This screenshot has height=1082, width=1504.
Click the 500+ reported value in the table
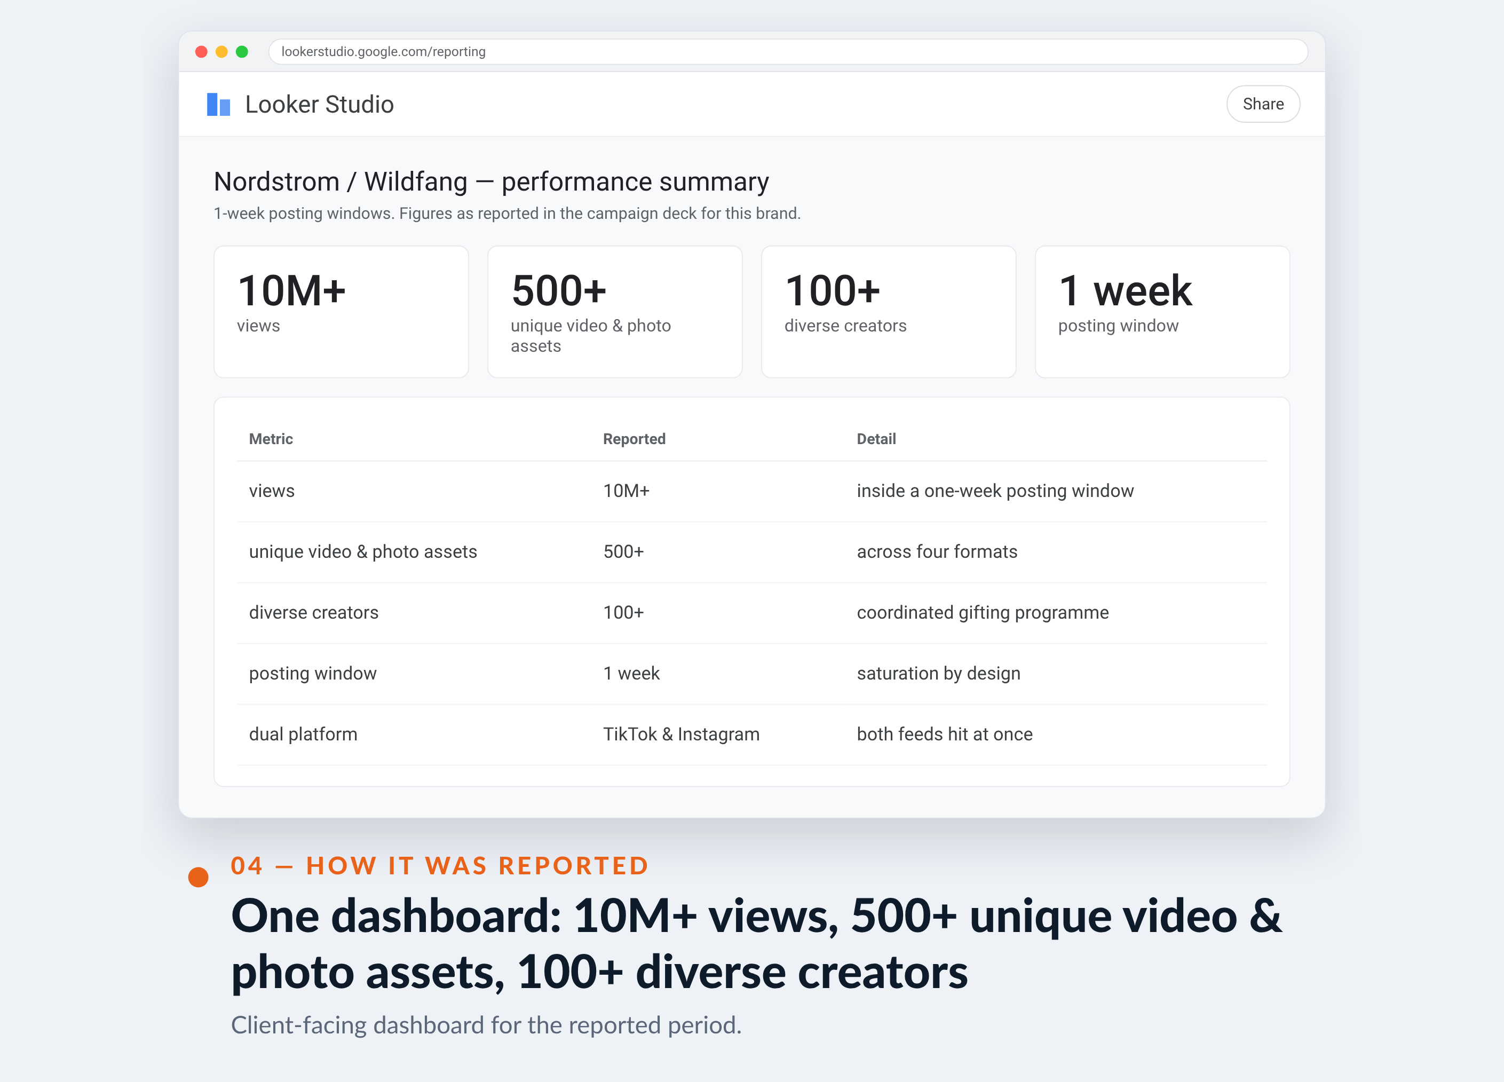(623, 552)
